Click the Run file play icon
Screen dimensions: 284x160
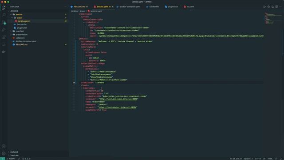tap(264, 7)
